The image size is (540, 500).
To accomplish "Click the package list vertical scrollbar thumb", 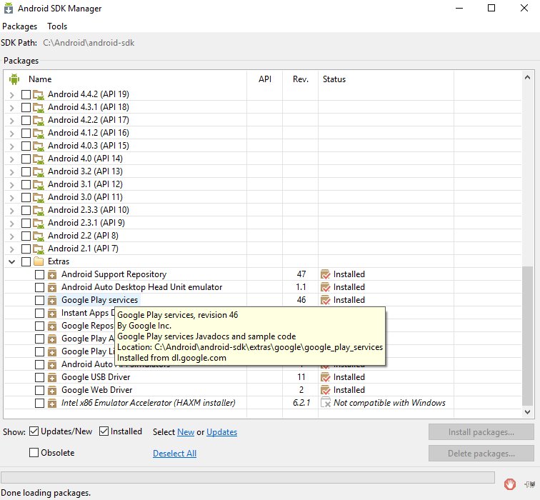I will pos(527,336).
